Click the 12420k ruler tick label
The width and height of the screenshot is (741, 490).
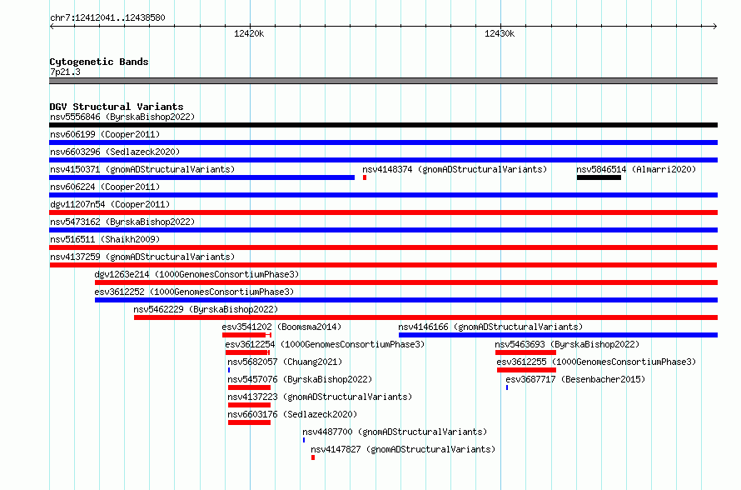pyautogui.click(x=249, y=33)
